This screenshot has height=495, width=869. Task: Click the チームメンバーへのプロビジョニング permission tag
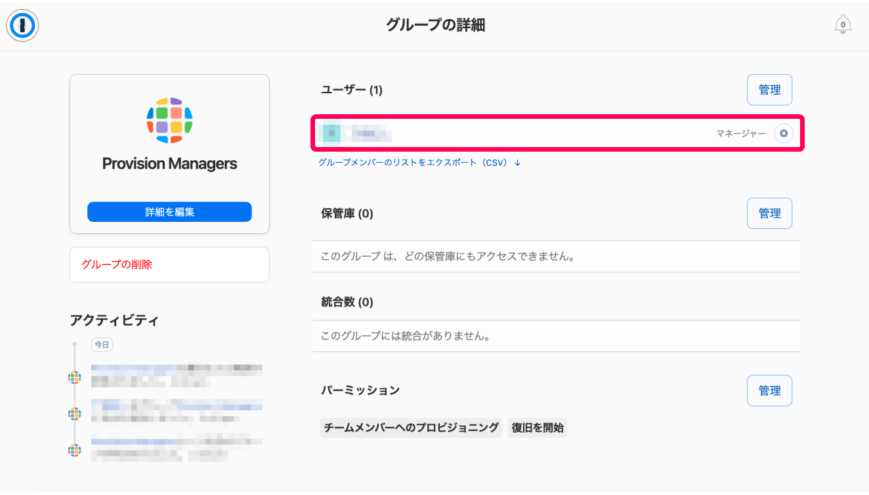tap(412, 428)
